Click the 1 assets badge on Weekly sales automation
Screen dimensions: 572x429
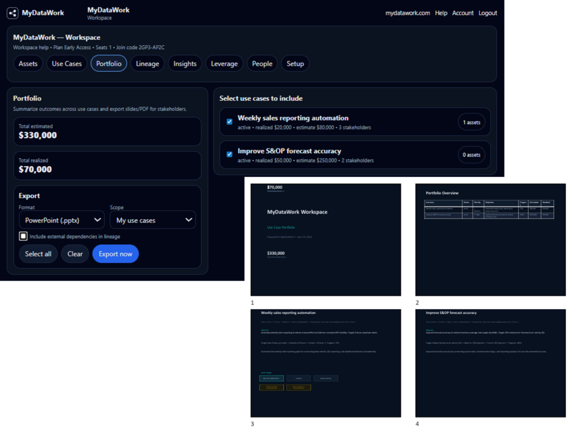tap(471, 122)
